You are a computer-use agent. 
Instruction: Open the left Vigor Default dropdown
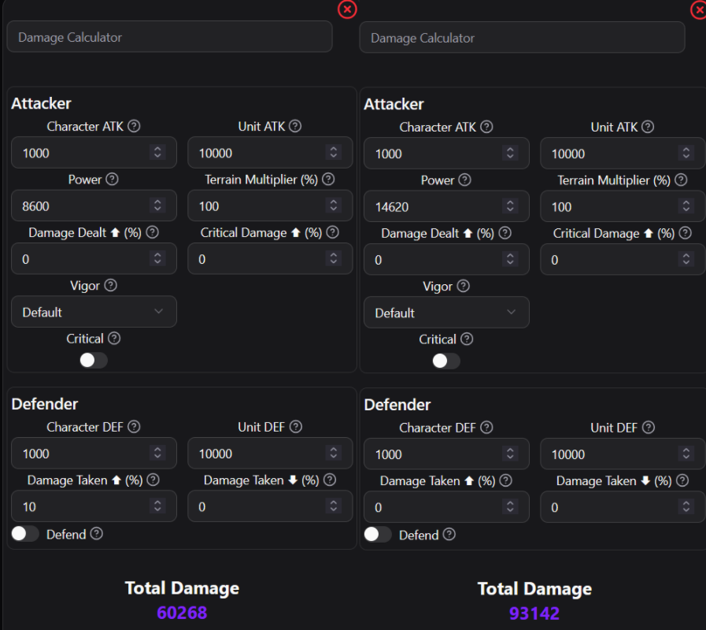(94, 311)
